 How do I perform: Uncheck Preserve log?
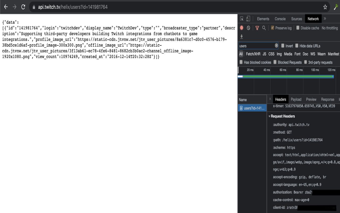[x=273, y=28]
